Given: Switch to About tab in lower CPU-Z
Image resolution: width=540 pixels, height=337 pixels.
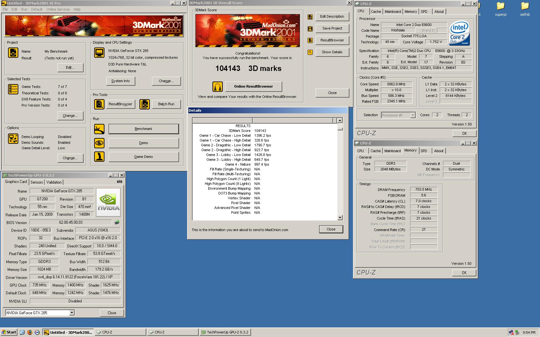Looking at the screenshot, I should 439,151.
